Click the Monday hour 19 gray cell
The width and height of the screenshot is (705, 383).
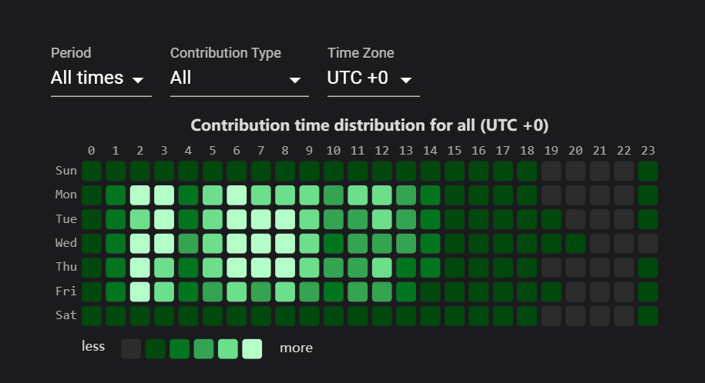pos(551,195)
